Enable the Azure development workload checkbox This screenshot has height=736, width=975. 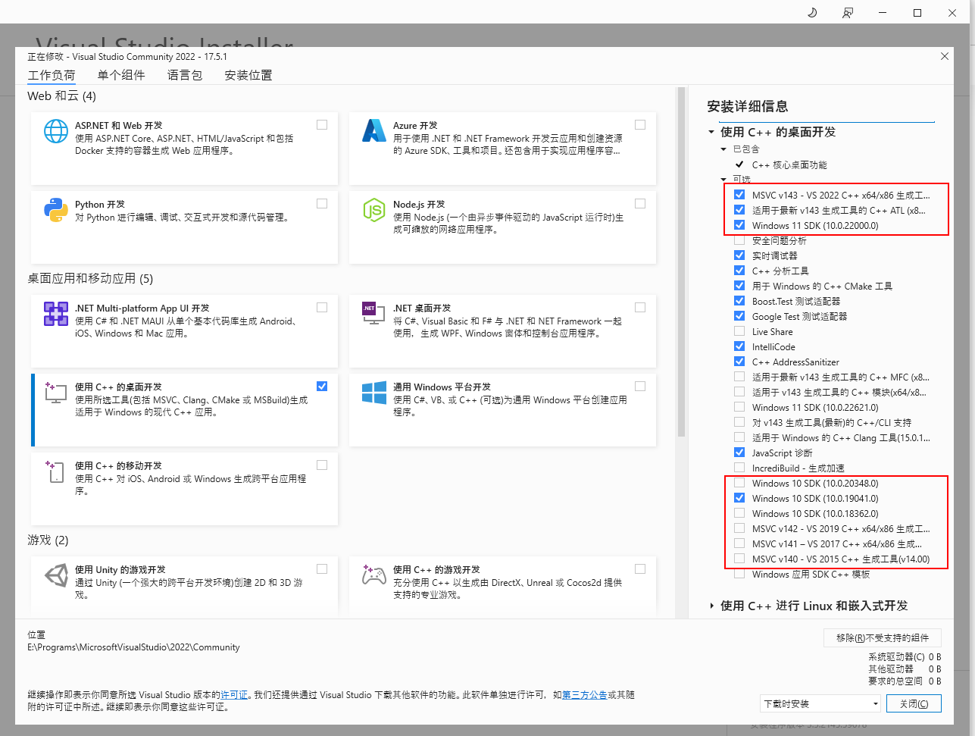click(x=640, y=125)
